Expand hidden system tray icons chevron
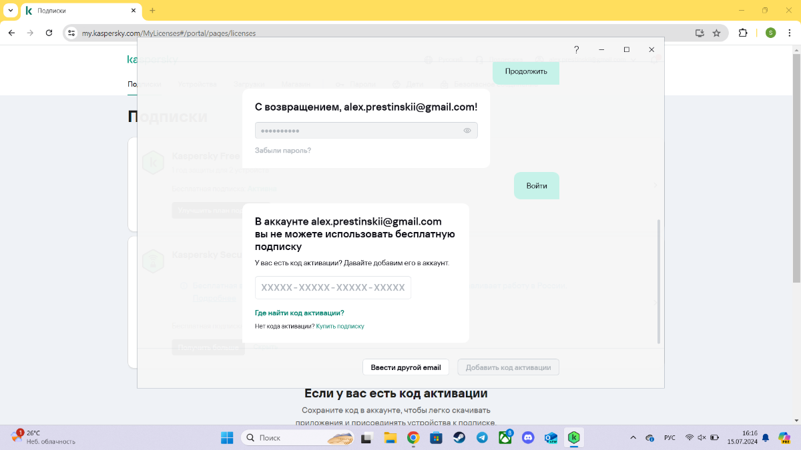801x450 pixels. point(633,438)
